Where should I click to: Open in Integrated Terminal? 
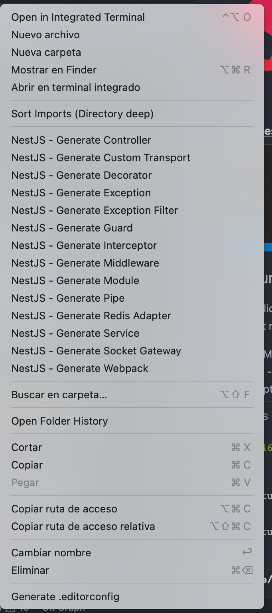[x=78, y=17]
